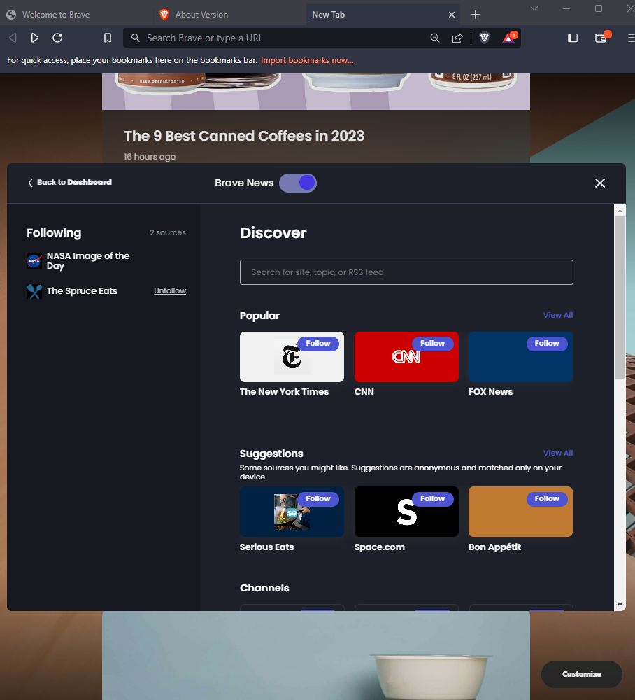Viewport: 635px width, 700px height.
Task: Unfollow The Spruce Eats
Action: click(170, 290)
